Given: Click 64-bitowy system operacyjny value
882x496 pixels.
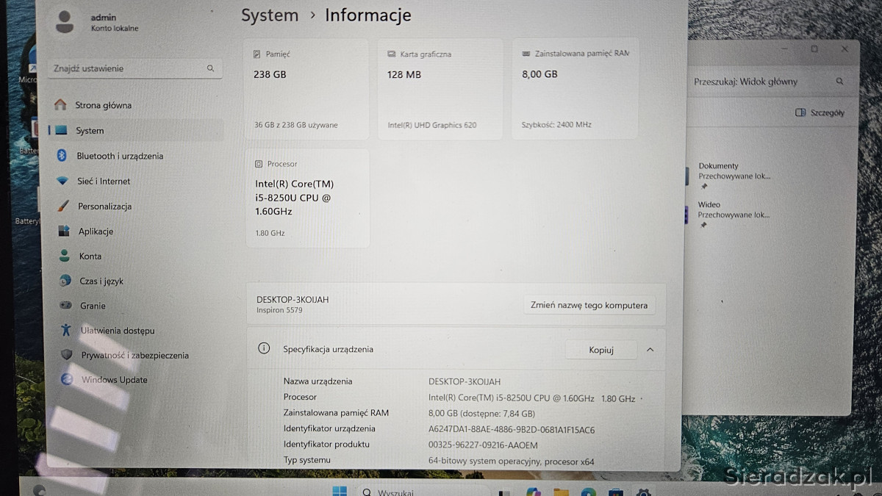Looking at the screenshot, I should [512, 461].
